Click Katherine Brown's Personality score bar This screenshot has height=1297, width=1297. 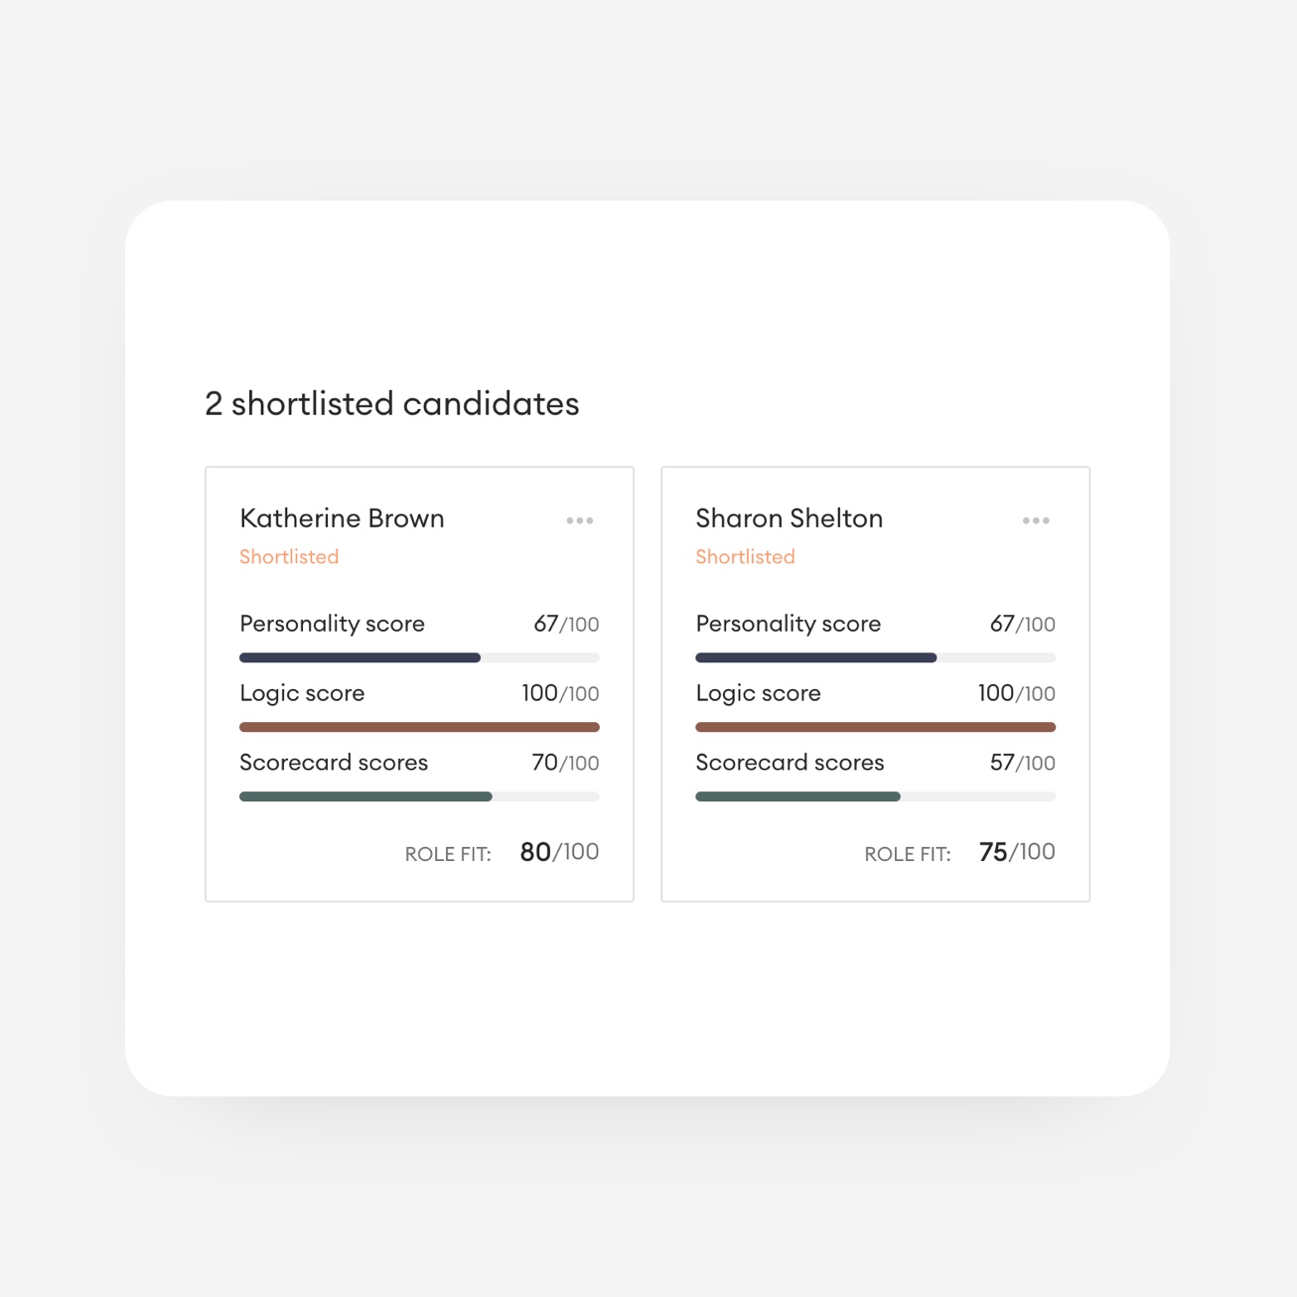coord(419,657)
